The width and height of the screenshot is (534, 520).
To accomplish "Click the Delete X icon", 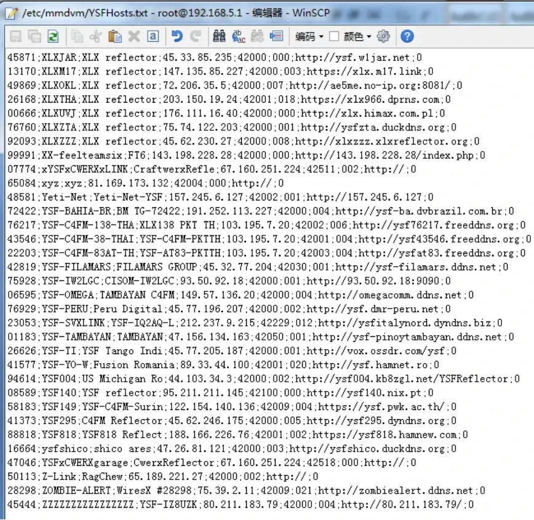I will pos(134,36).
